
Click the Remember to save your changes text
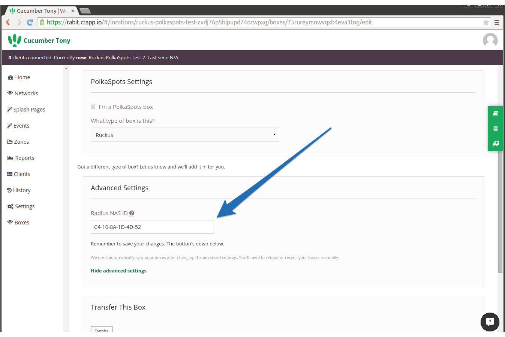coord(157,244)
